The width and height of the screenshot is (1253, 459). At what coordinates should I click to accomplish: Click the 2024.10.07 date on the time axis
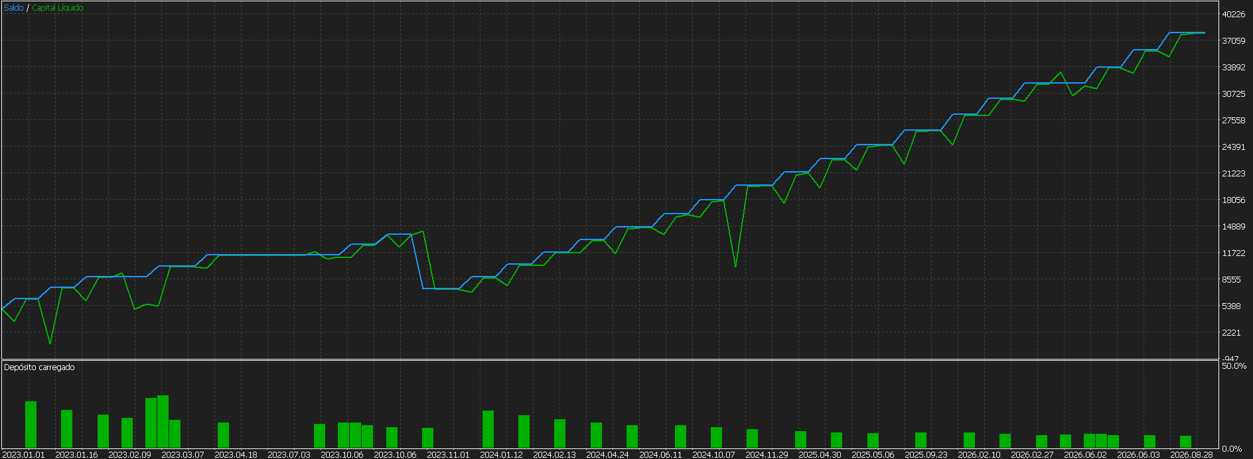click(x=714, y=454)
